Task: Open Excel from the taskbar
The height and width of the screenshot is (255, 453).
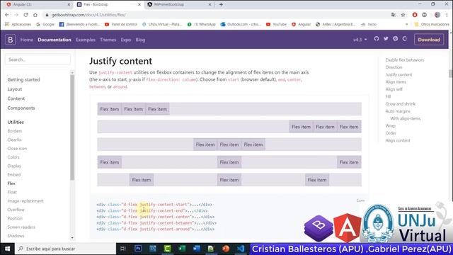Action: [x=182, y=249]
